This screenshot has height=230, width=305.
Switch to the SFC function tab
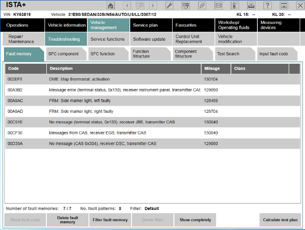coord(108,54)
